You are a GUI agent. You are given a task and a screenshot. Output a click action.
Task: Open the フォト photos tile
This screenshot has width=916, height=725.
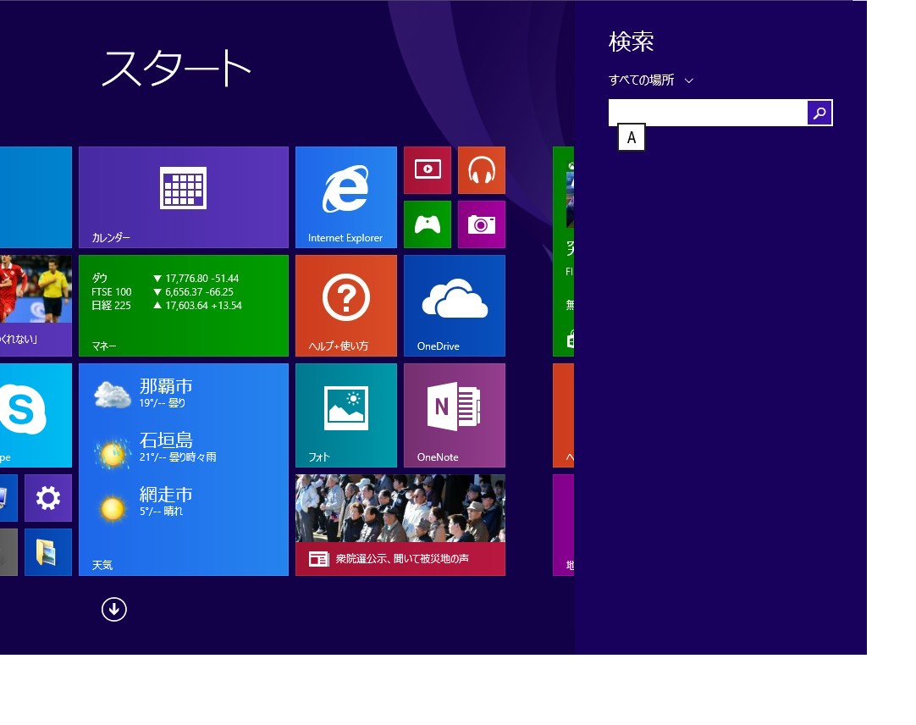click(345, 415)
